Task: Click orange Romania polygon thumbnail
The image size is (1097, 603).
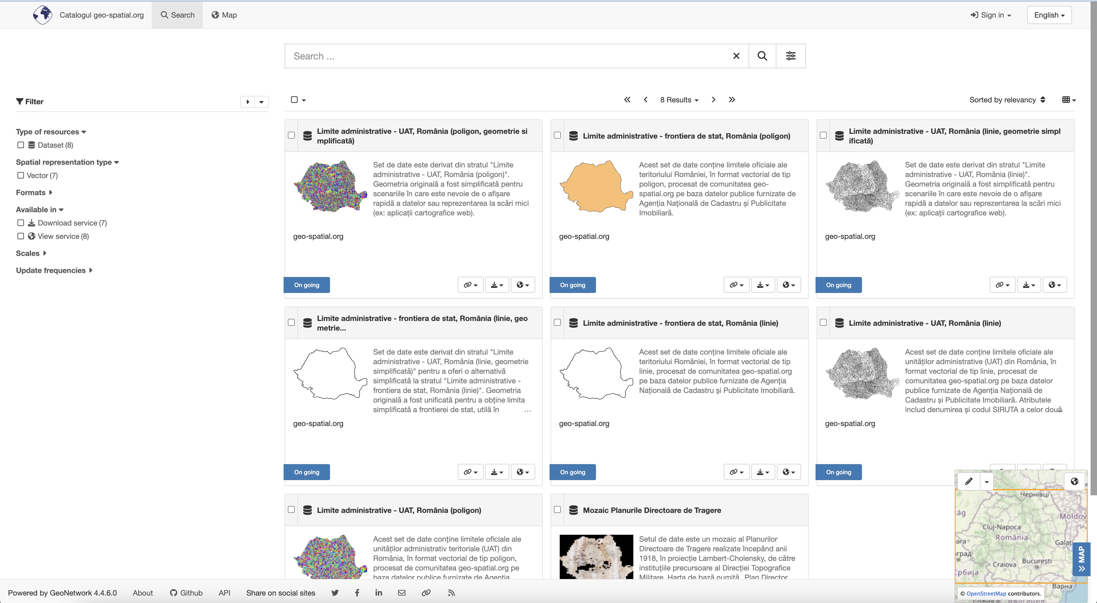Action: point(596,186)
